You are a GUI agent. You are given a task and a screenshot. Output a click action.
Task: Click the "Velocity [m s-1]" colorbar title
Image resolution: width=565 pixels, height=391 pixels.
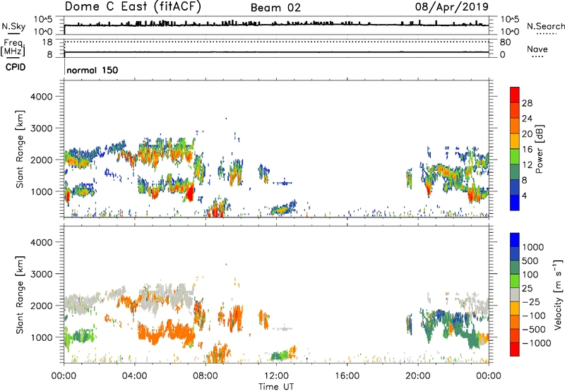pyautogui.click(x=558, y=294)
